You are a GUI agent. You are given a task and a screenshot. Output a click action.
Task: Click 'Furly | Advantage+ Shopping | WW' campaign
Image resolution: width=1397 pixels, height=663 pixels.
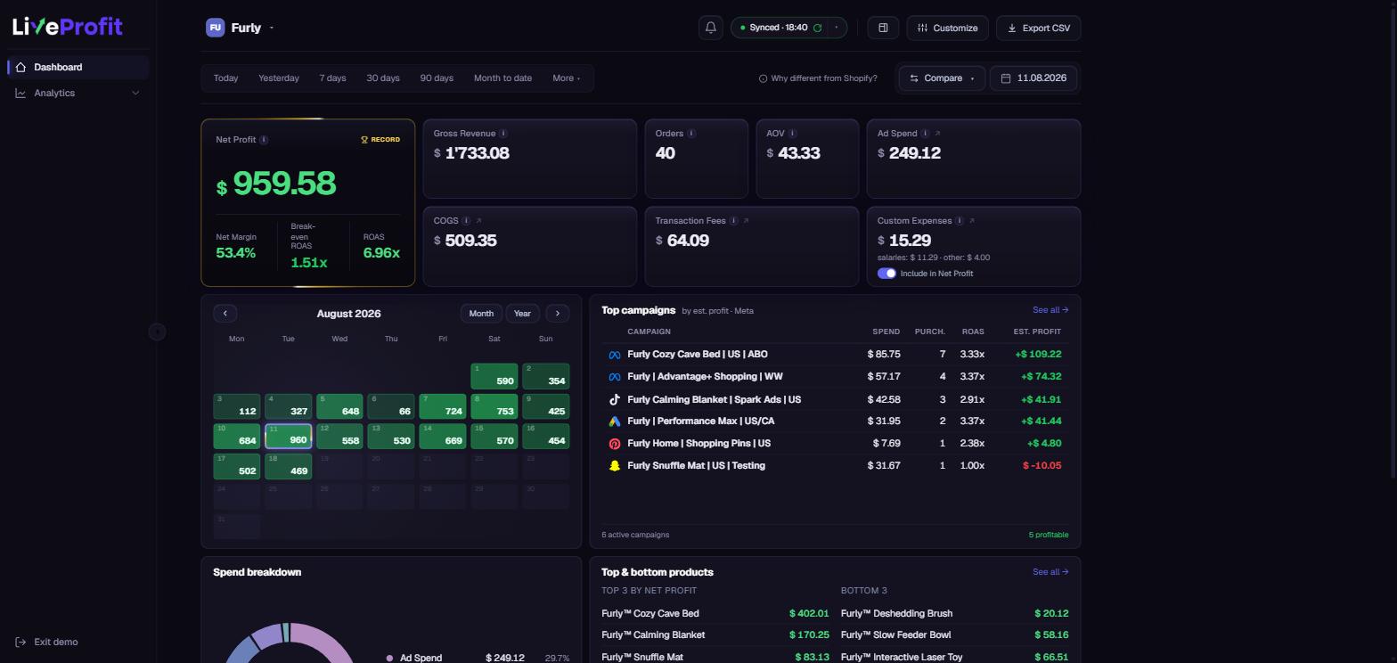click(705, 377)
